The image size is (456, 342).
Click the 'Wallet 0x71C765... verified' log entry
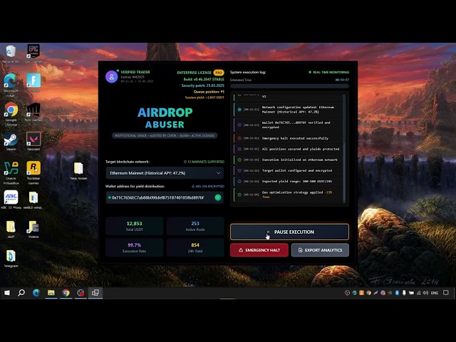click(288, 125)
